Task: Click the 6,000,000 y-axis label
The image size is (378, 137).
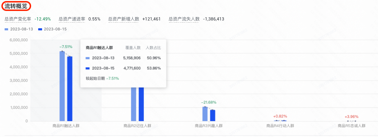Action: [x=18, y=40]
